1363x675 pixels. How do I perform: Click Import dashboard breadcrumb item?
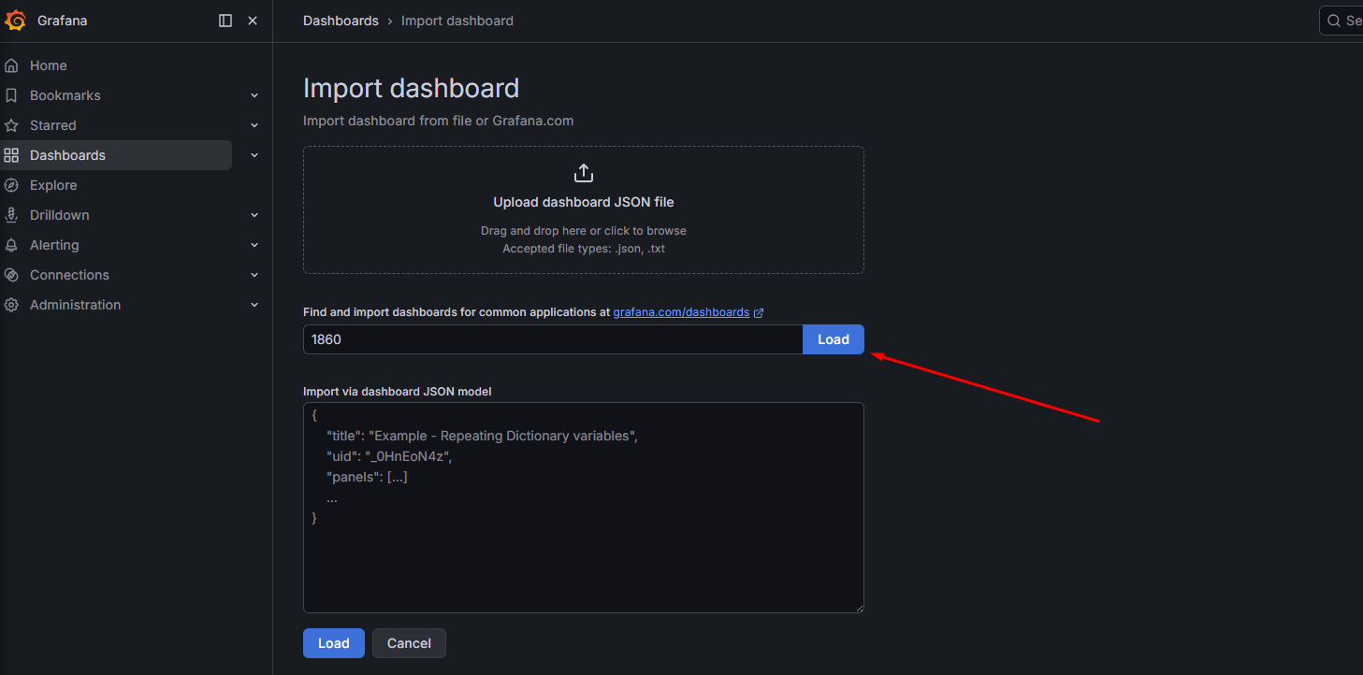457,21
